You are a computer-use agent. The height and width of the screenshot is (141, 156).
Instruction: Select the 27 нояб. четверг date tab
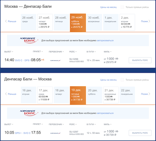tap(45, 22)
